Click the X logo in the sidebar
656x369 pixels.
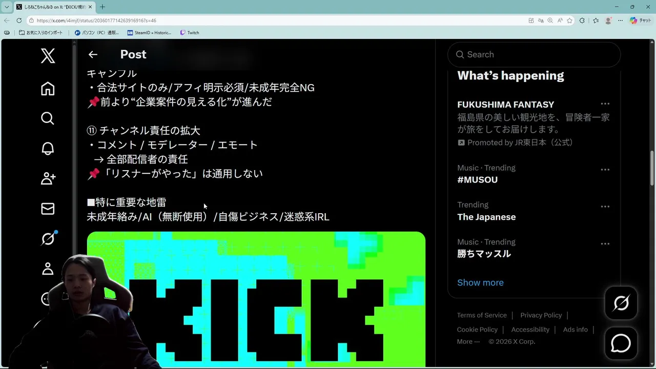(48, 55)
